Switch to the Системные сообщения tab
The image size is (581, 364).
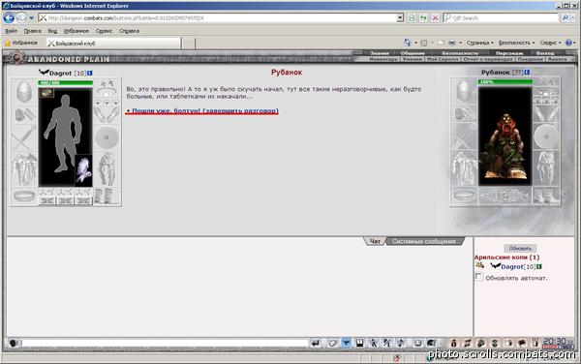tap(424, 241)
